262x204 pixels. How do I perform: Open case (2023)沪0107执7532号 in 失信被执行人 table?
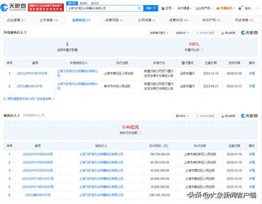click(x=32, y=74)
